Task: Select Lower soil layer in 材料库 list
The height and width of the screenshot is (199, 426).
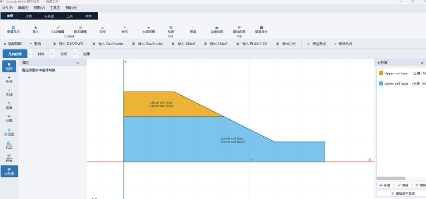Action: tap(401, 83)
